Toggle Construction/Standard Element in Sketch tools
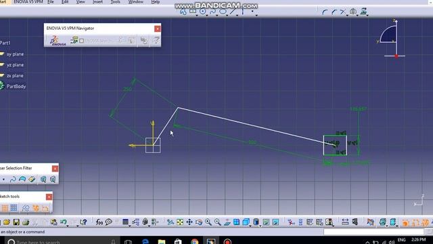Image resolution: width=433 pixels, height=244 pixels. (x=26, y=208)
